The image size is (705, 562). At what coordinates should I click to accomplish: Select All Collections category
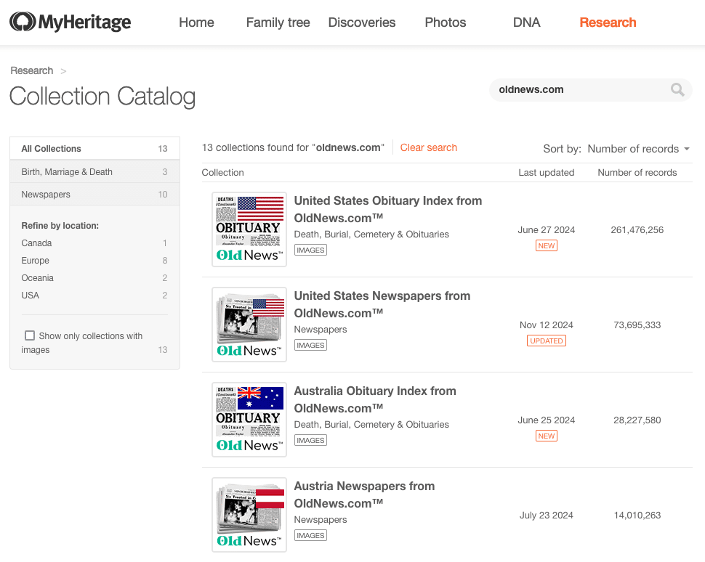pyautogui.click(x=95, y=149)
